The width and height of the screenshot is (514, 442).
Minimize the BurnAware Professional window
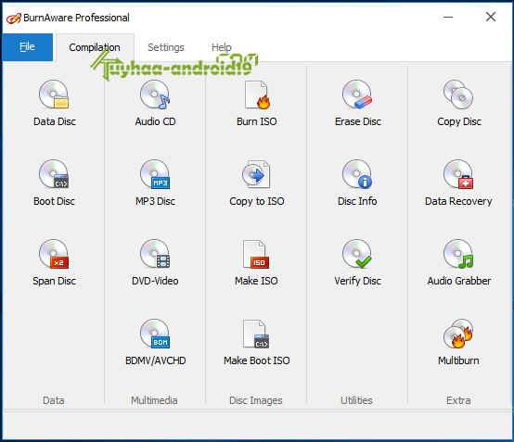pyautogui.click(x=448, y=17)
